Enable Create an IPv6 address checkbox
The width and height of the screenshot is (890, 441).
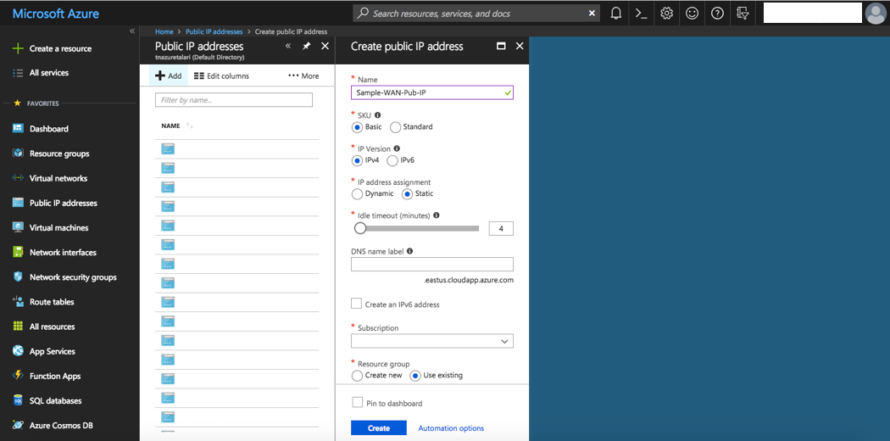(357, 304)
